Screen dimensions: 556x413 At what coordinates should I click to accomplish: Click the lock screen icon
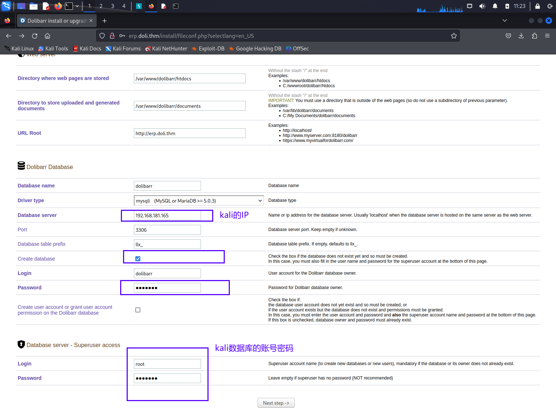(x=538, y=6)
